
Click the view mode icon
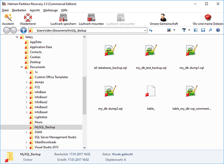click(x=169, y=30)
